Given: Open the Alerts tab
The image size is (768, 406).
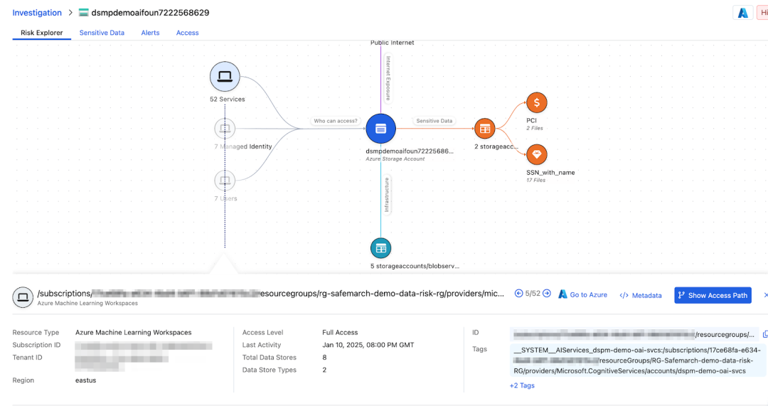Looking at the screenshot, I should [150, 33].
